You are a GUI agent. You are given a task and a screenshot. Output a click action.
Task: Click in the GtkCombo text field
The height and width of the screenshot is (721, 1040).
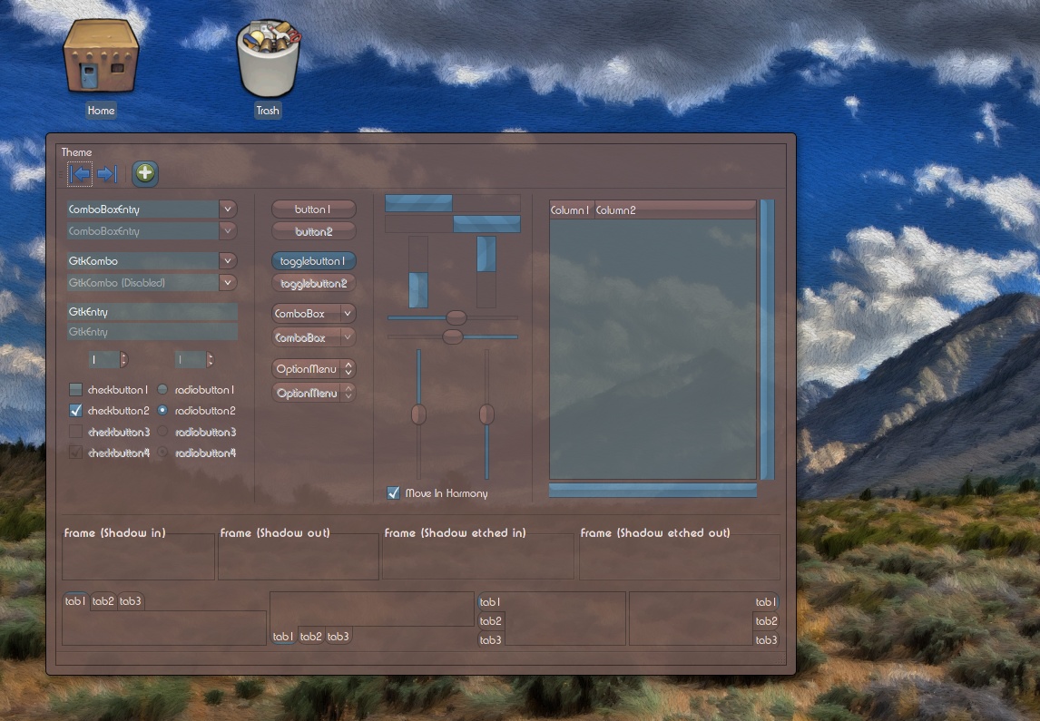click(x=142, y=261)
